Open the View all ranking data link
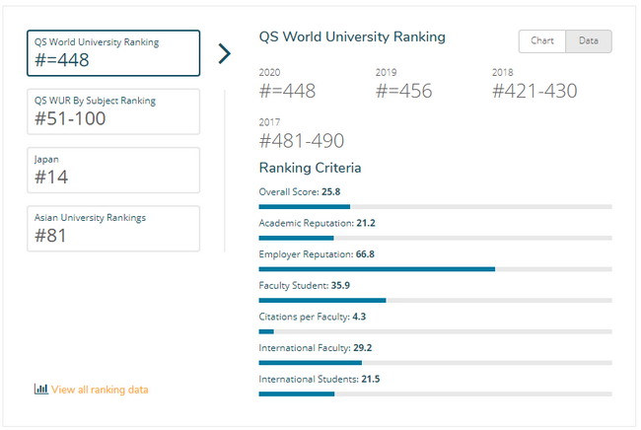 pos(100,390)
